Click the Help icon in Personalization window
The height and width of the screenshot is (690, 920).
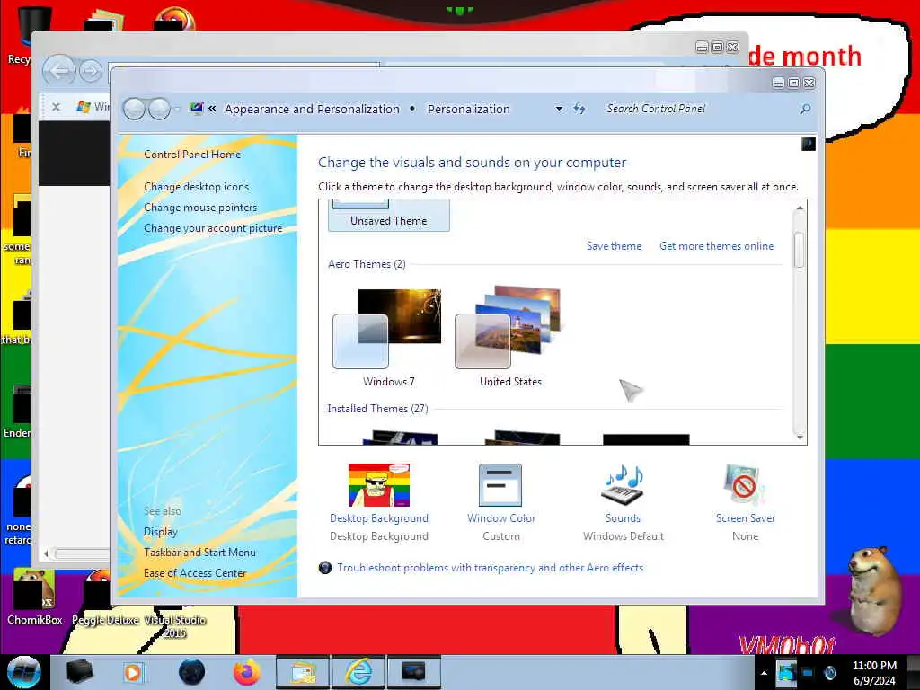pos(808,144)
